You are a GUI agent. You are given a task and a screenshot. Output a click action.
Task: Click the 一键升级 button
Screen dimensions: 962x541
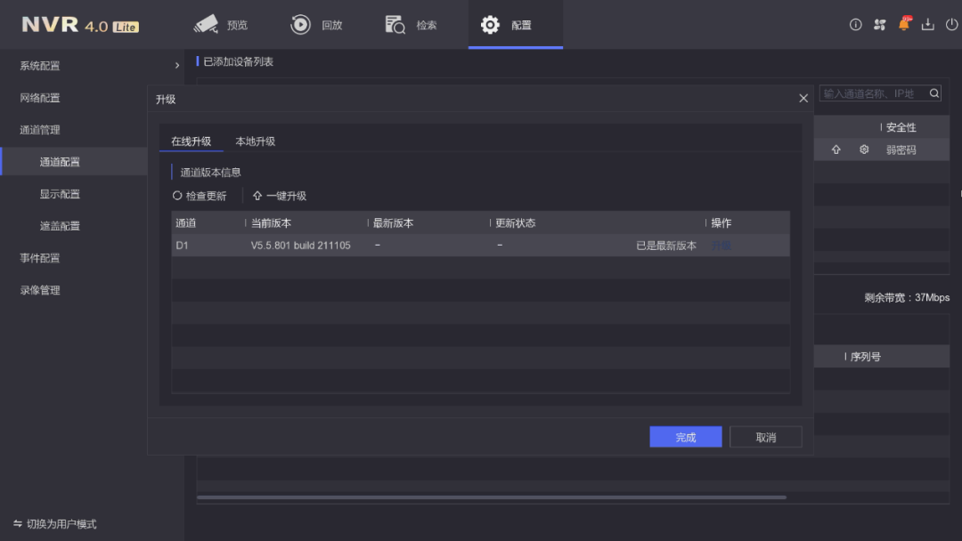point(280,196)
